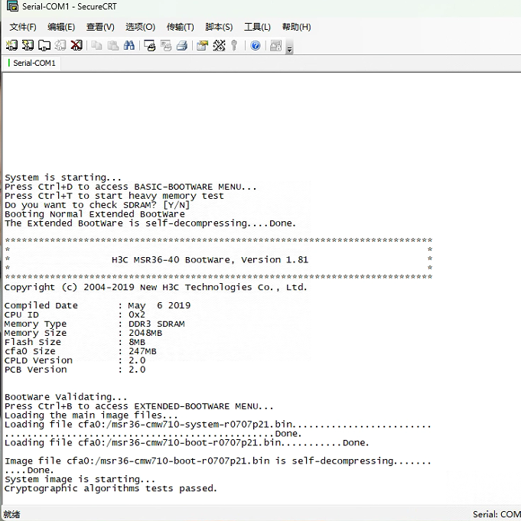Open the 工具(L) menu

257,27
